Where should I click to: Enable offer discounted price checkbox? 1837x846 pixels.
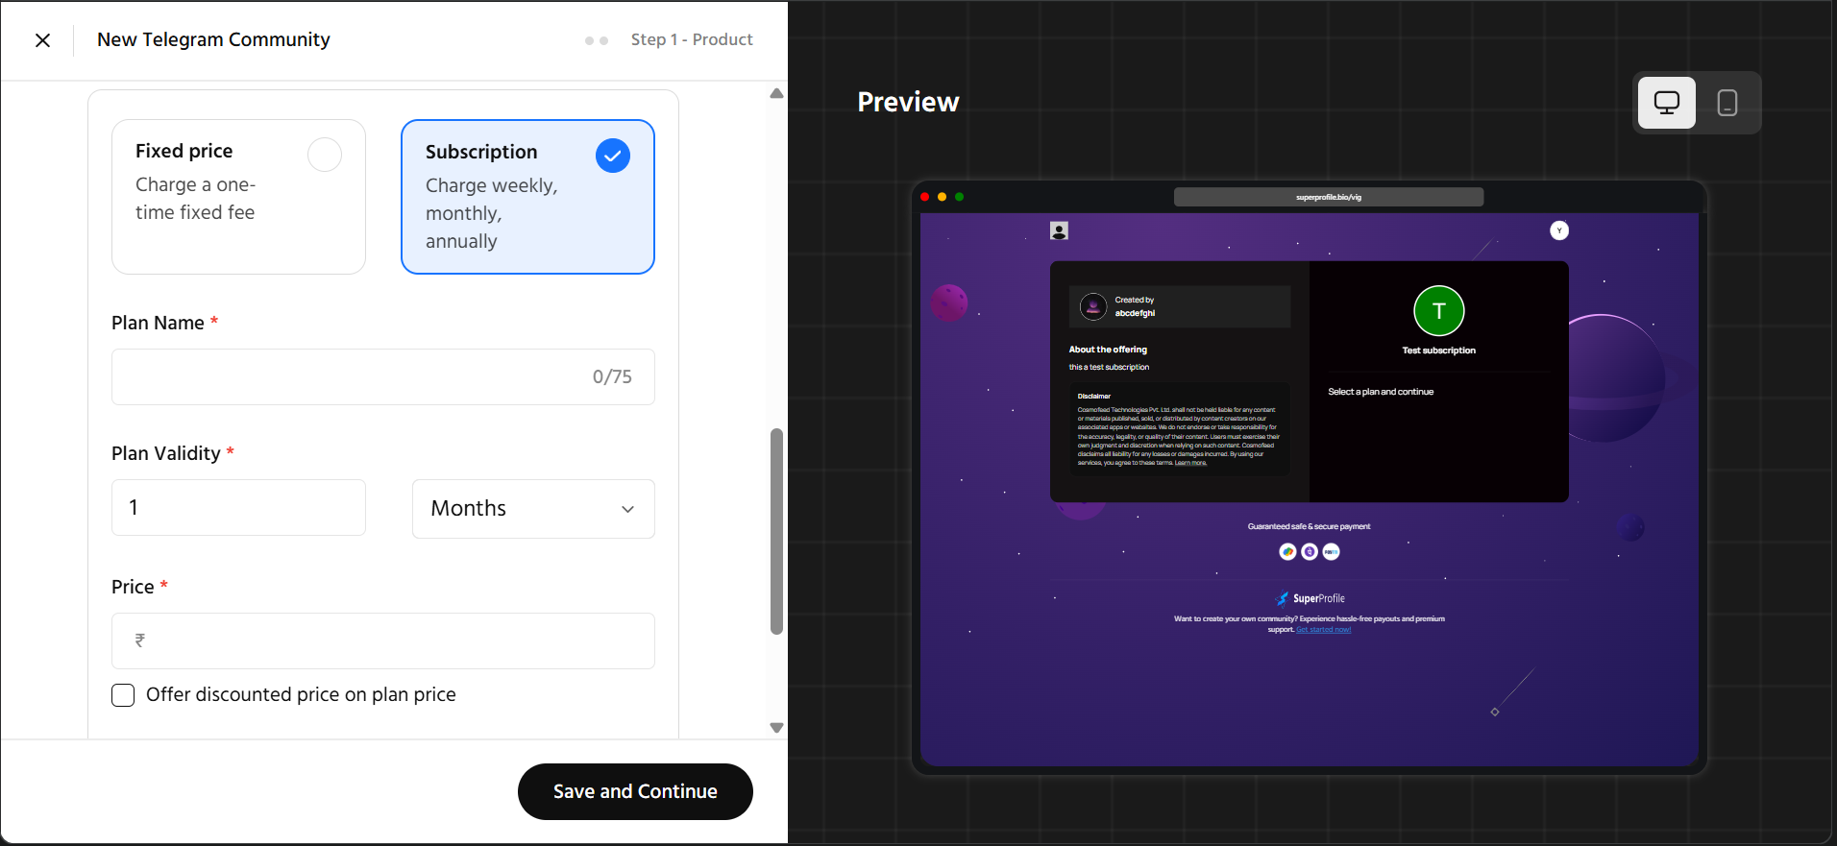coord(123,695)
